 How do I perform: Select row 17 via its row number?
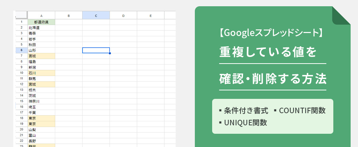21,112
